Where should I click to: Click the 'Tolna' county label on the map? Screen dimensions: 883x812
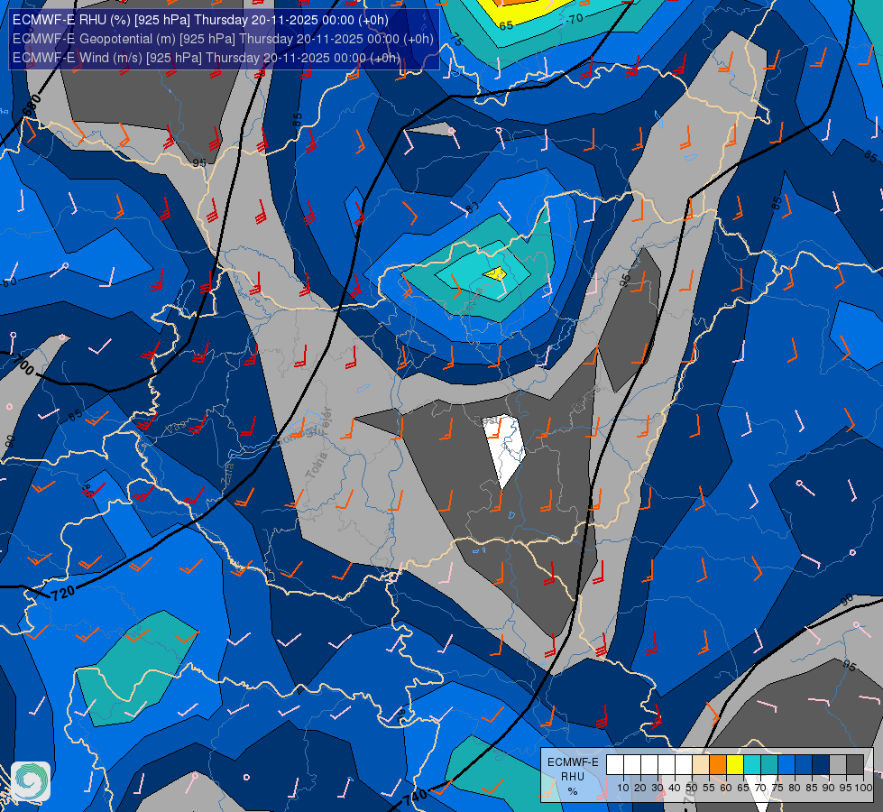pyautogui.click(x=316, y=466)
